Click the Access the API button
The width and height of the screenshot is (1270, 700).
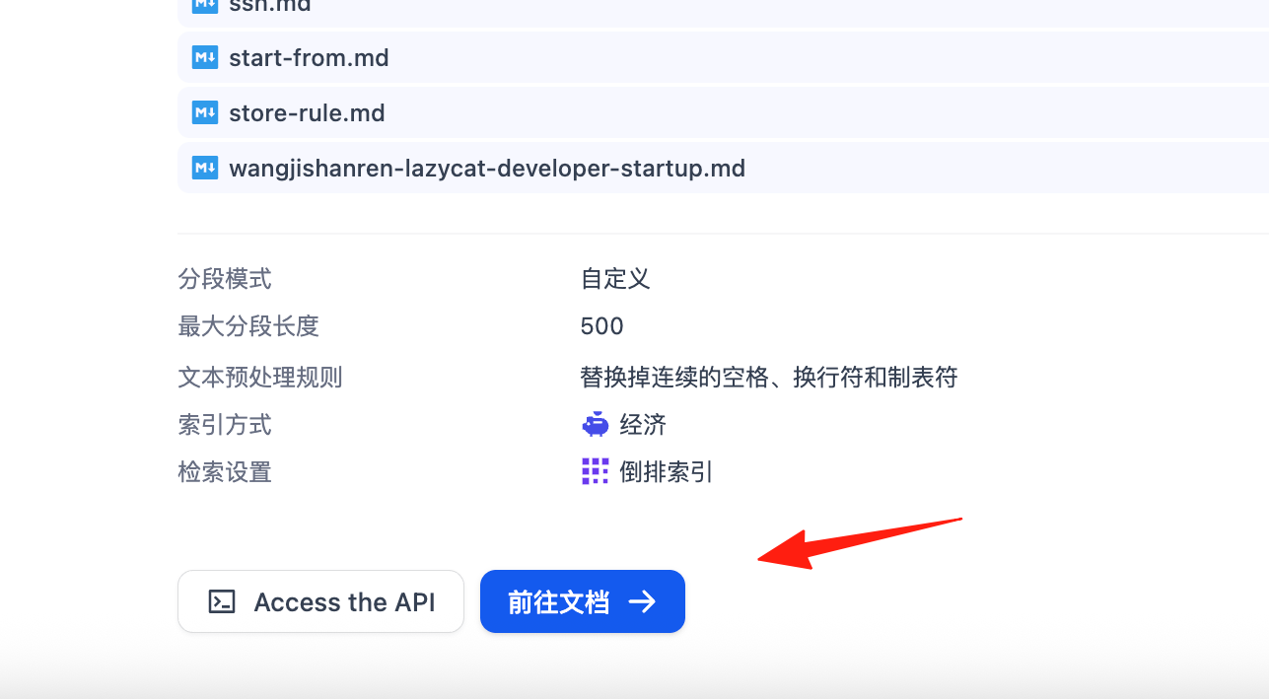pos(320,601)
